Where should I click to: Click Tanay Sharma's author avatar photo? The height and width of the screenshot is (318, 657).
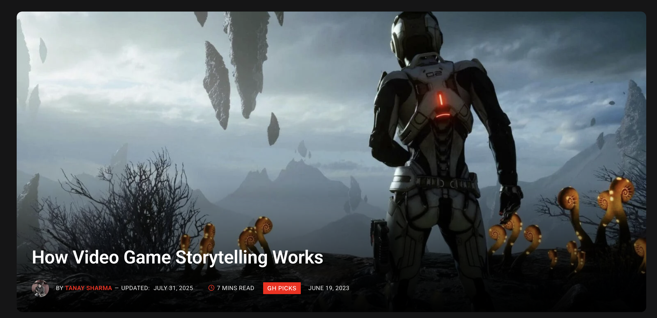point(40,288)
